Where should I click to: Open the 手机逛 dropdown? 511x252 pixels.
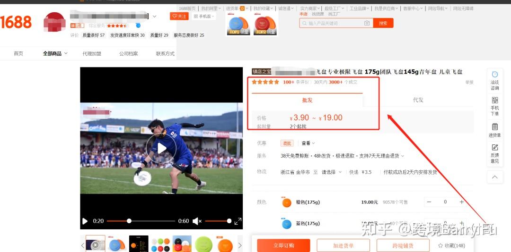coord(204,16)
